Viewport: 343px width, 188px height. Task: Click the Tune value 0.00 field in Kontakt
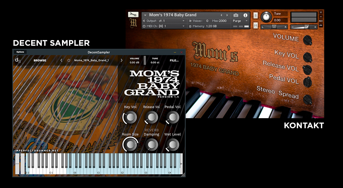pos(280,20)
